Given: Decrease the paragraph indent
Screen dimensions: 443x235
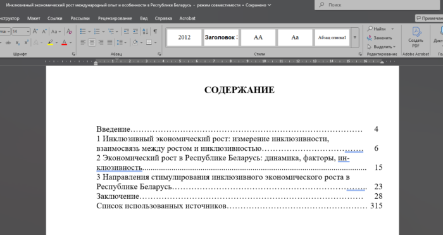Looking at the screenshot, I should pos(127,31).
